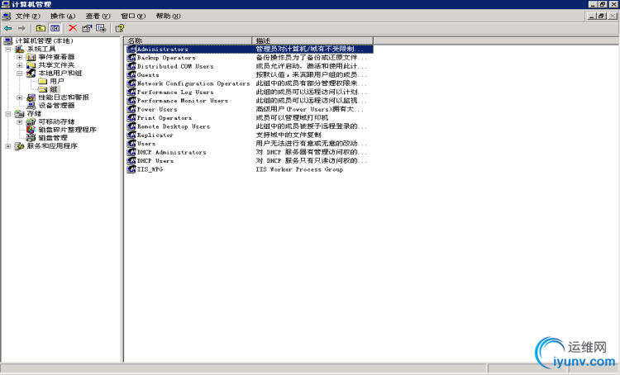Click the Performance Monitor Users icon
Image resolution: width=620 pixels, height=375 pixels.
click(x=131, y=101)
